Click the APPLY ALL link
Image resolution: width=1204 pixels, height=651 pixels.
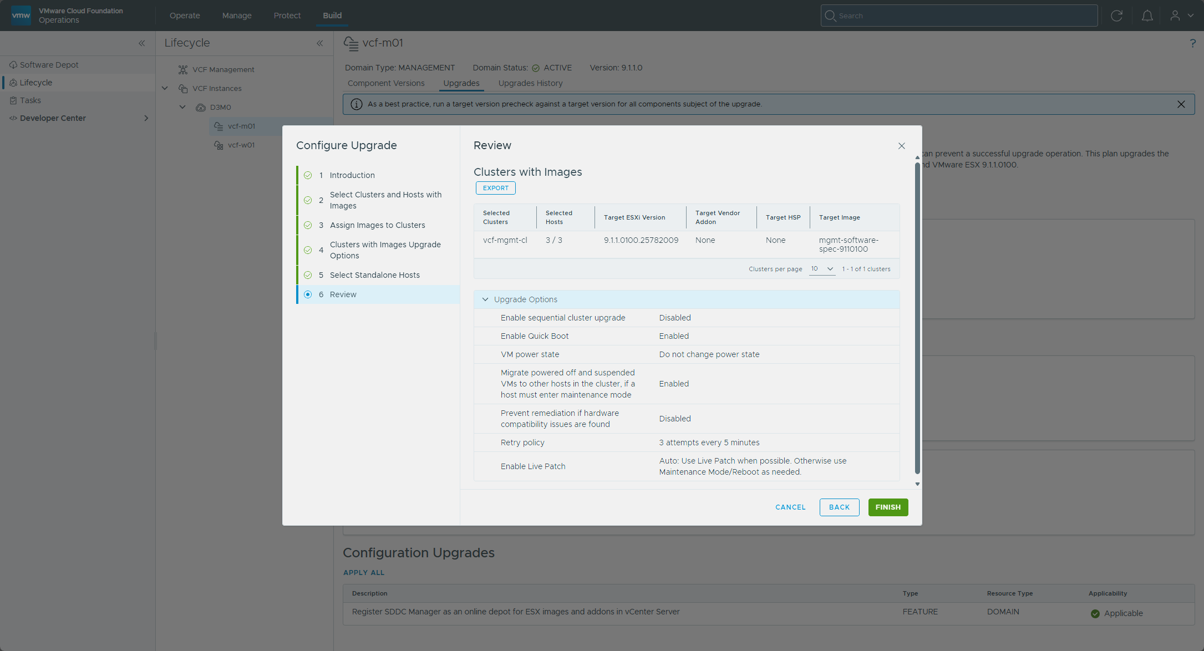364,573
